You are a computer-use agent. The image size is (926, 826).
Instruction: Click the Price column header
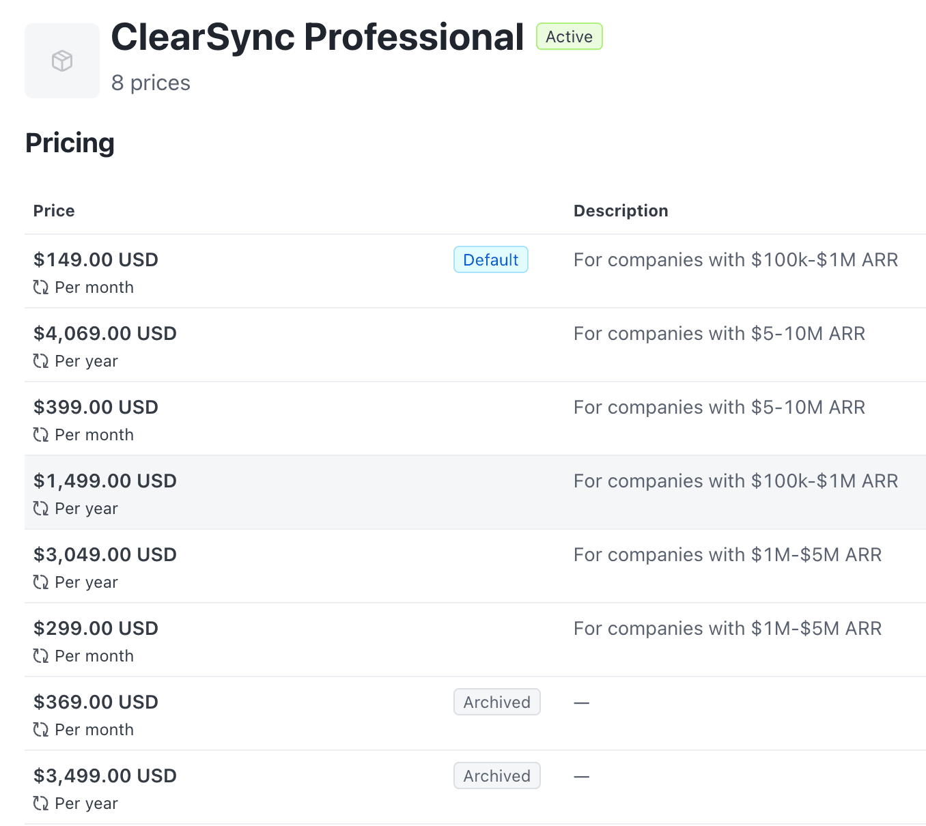[x=53, y=210]
